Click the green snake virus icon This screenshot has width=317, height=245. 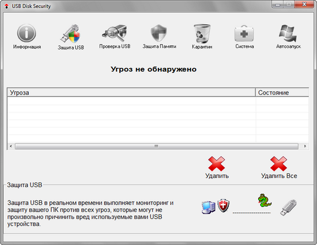pyautogui.click(x=265, y=201)
